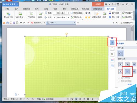
Task: Open the layout options button beside the image
Action: [x=112, y=42]
